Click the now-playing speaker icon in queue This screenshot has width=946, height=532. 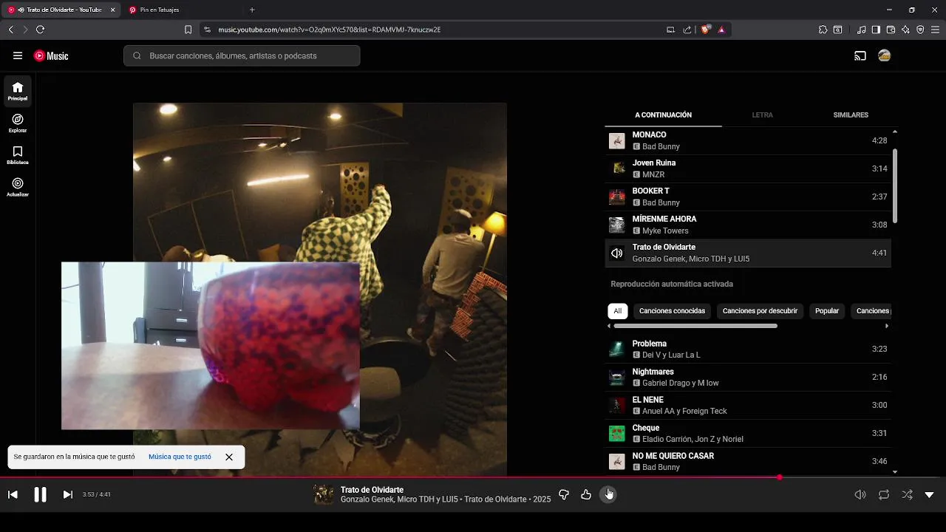coord(616,253)
